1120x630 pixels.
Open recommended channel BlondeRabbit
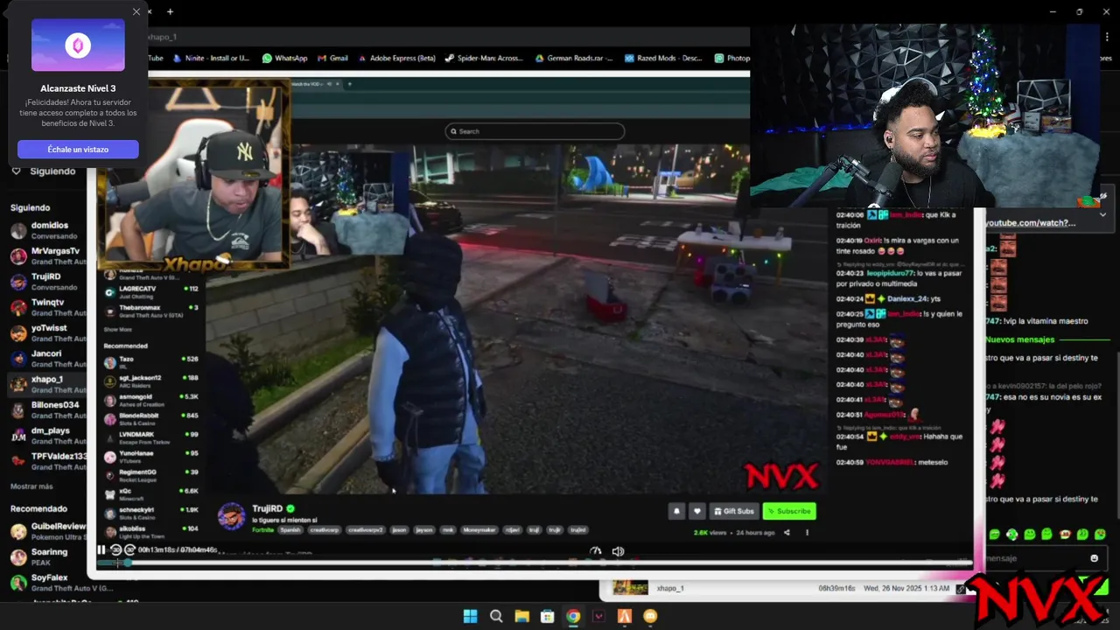pos(150,419)
